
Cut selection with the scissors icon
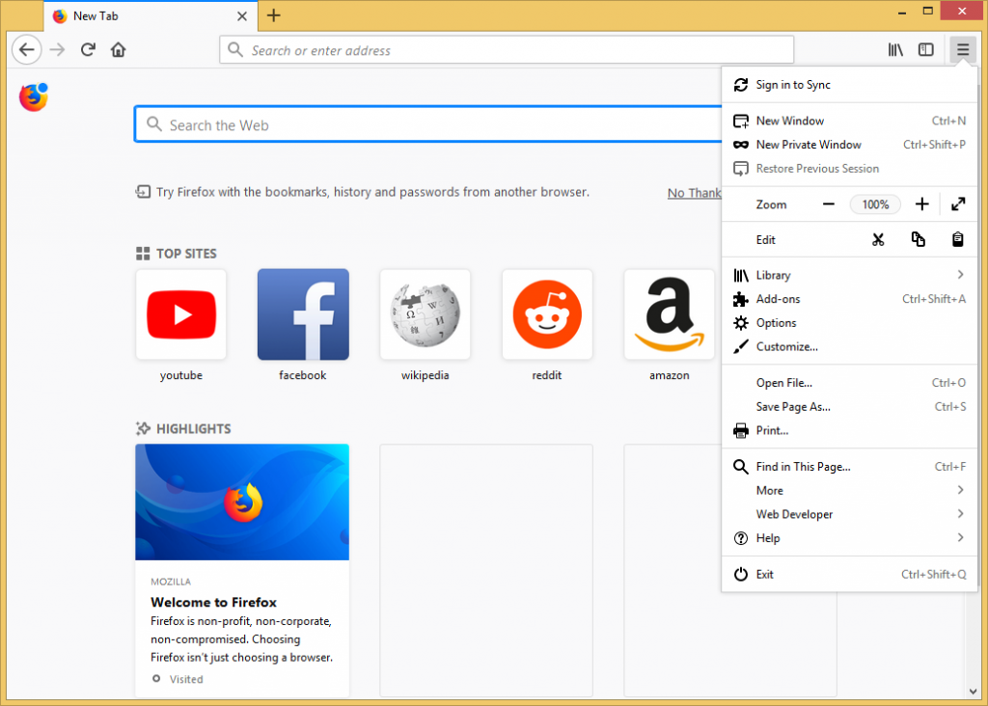point(878,239)
